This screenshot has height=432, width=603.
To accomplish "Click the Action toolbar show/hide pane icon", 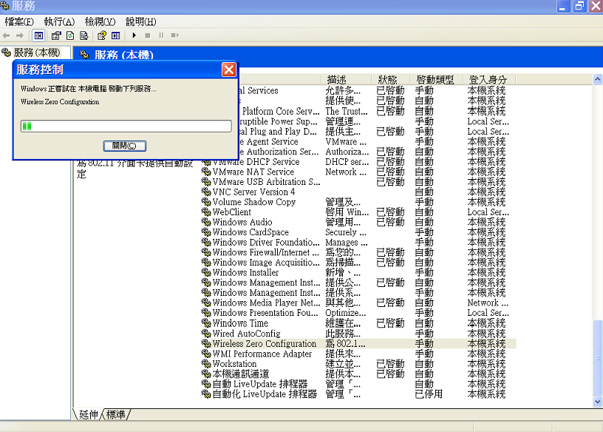I will (x=115, y=36).
